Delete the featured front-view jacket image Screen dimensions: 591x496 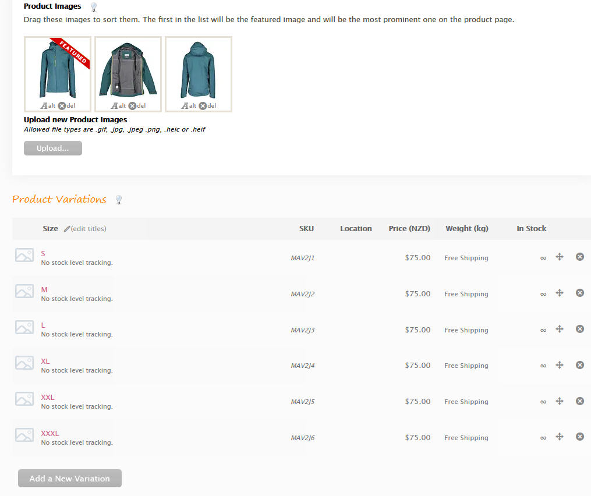pos(67,106)
